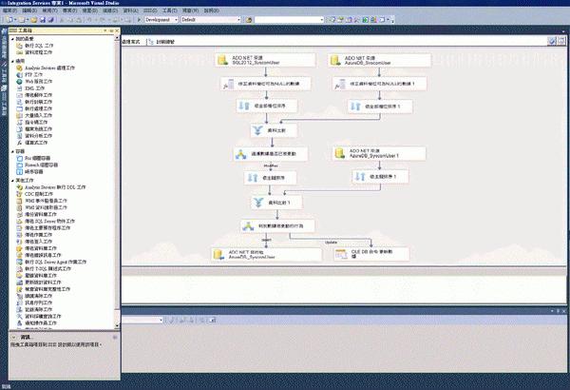Open the 檢視(V) menu
This screenshot has width=570, height=390.
pos(49,10)
